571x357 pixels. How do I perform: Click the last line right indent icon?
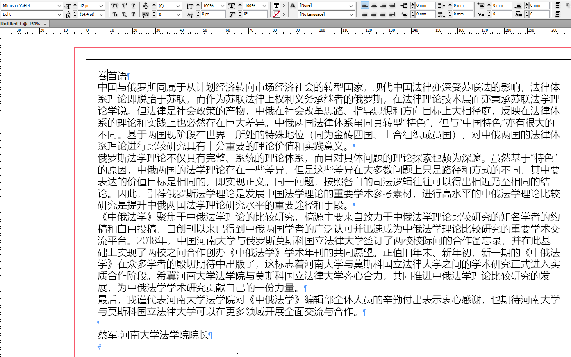point(441,14)
